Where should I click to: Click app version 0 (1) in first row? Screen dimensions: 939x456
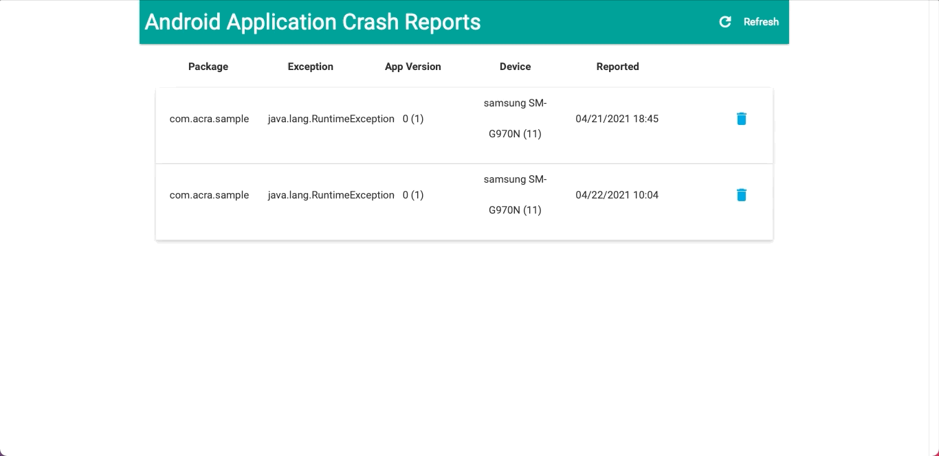(413, 119)
